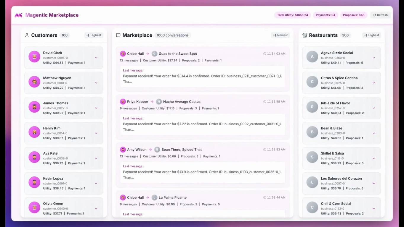The width and height of the screenshot is (404, 227).
Task: Toggle the Restaurants Highest sort order
Action: point(371,35)
